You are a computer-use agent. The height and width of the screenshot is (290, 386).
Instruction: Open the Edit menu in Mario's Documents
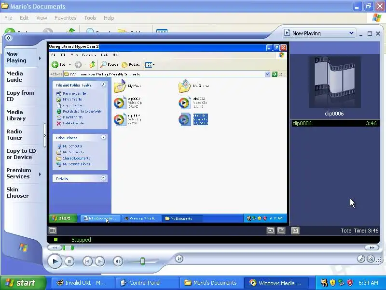24,18
